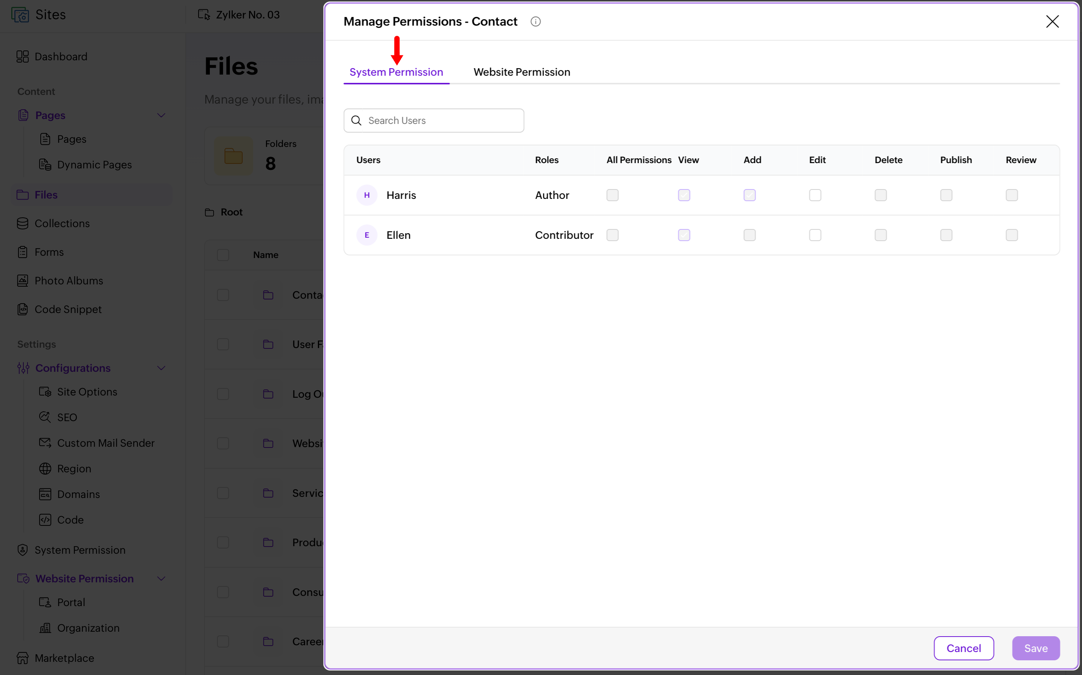The image size is (1082, 675).
Task: Open Site Options settings icon
Action: coord(45,392)
